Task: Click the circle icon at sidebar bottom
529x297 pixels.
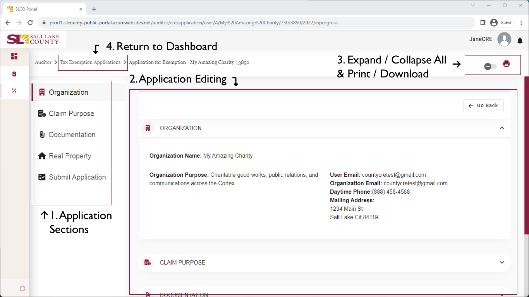Action: (x=22, y=288)
